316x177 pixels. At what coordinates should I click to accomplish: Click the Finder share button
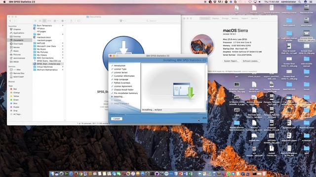71,21
